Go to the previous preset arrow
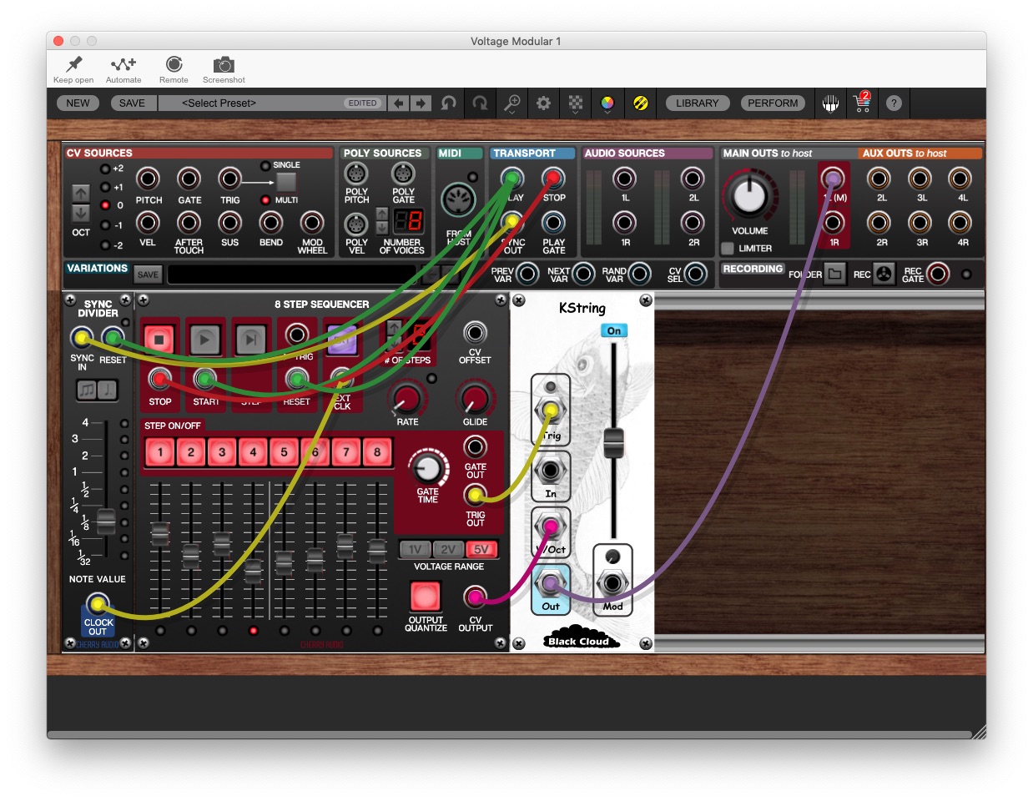 399,103
